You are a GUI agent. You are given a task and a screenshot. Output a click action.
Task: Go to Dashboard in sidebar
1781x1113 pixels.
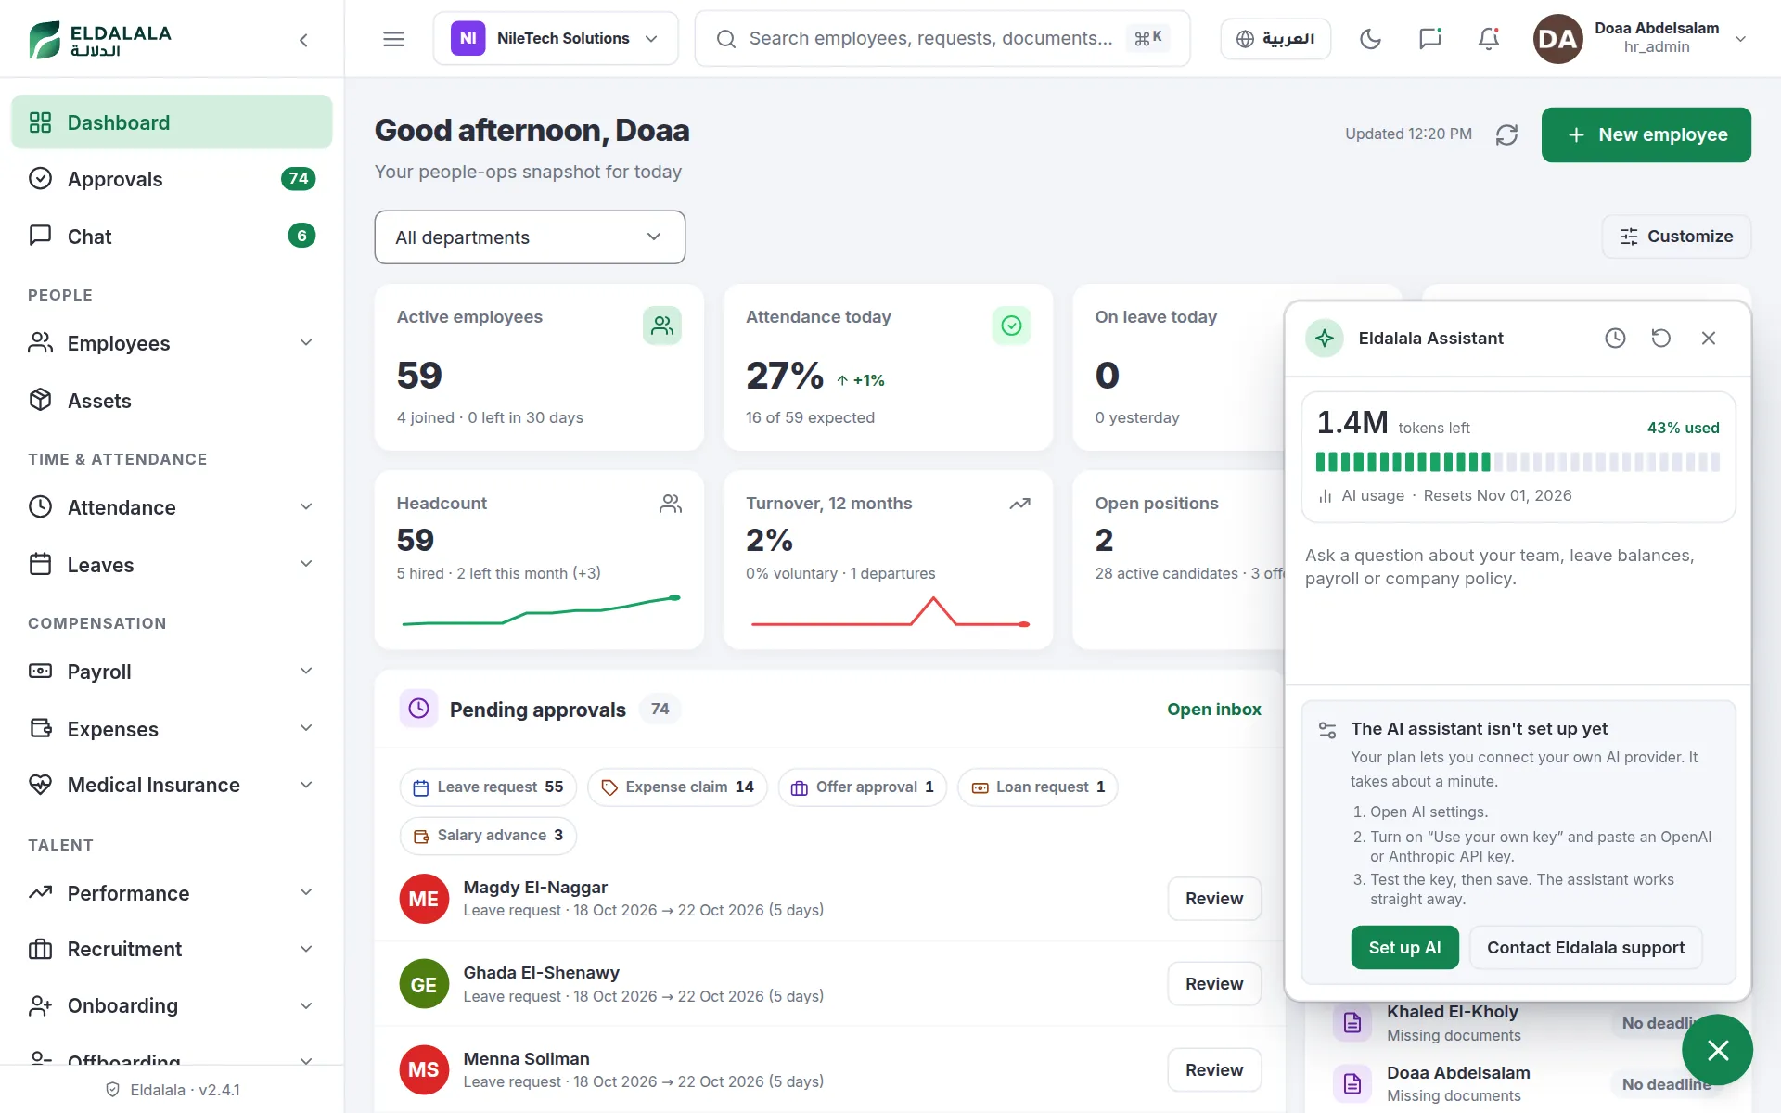point(172,122)
